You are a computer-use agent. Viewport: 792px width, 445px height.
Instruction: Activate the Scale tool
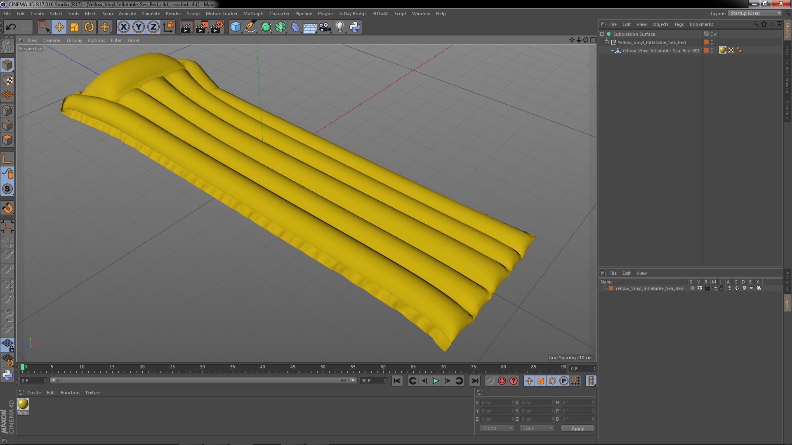74,27
